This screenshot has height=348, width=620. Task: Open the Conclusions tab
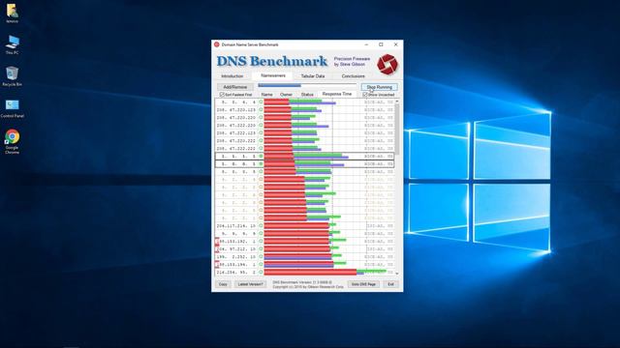coord(353,76)
